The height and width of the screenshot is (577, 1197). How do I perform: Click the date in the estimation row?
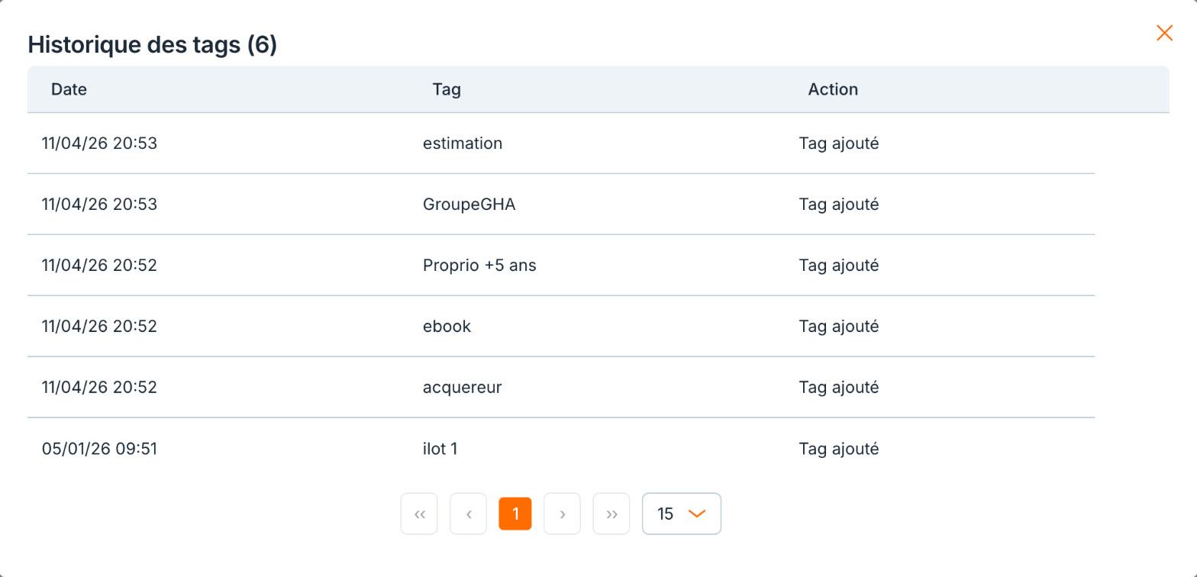pos(99,143)
